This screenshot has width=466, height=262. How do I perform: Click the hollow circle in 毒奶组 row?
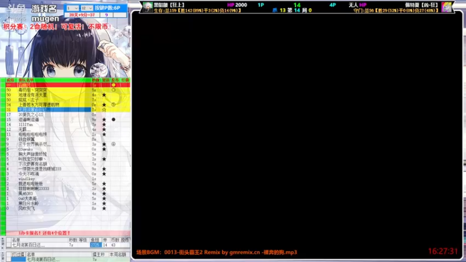point(114,90)
